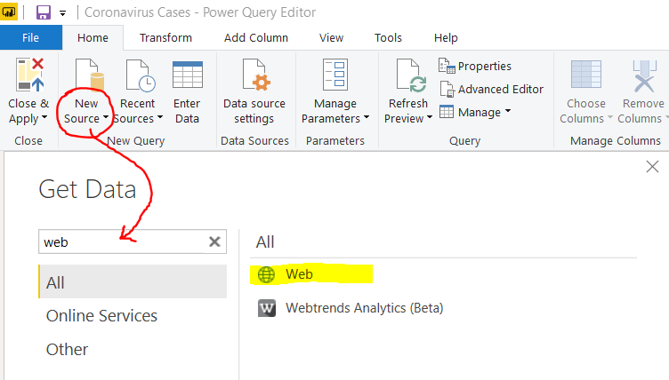
Task: Expand the Recent Sources dropdown arrow
Action: tap(160, 117)
